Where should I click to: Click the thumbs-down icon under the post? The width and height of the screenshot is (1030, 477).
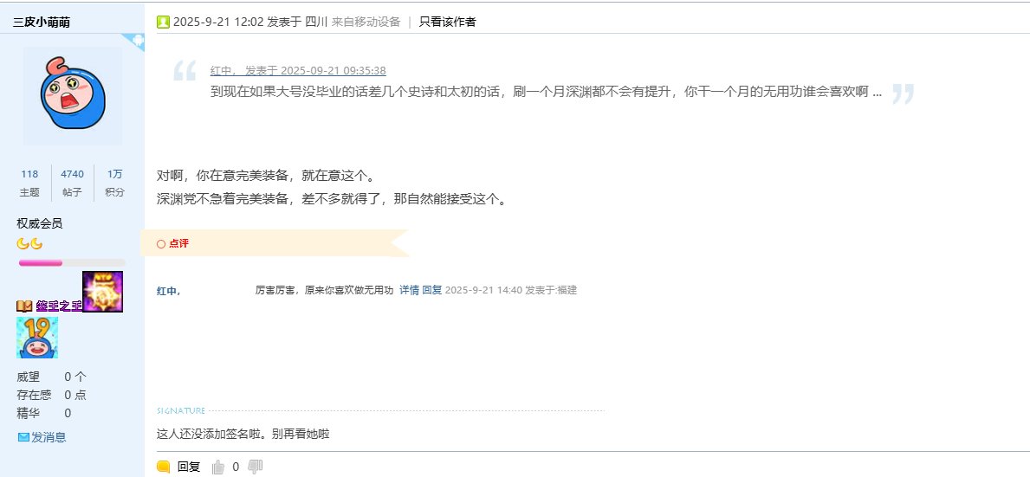coord(255,467)
